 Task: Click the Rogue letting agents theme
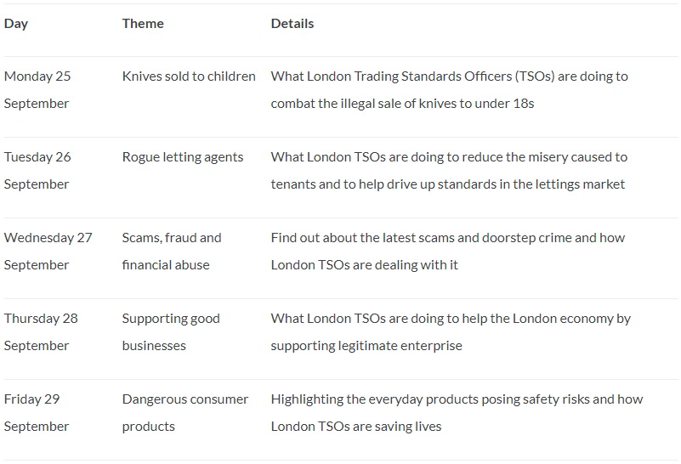(x=183, y=157)
